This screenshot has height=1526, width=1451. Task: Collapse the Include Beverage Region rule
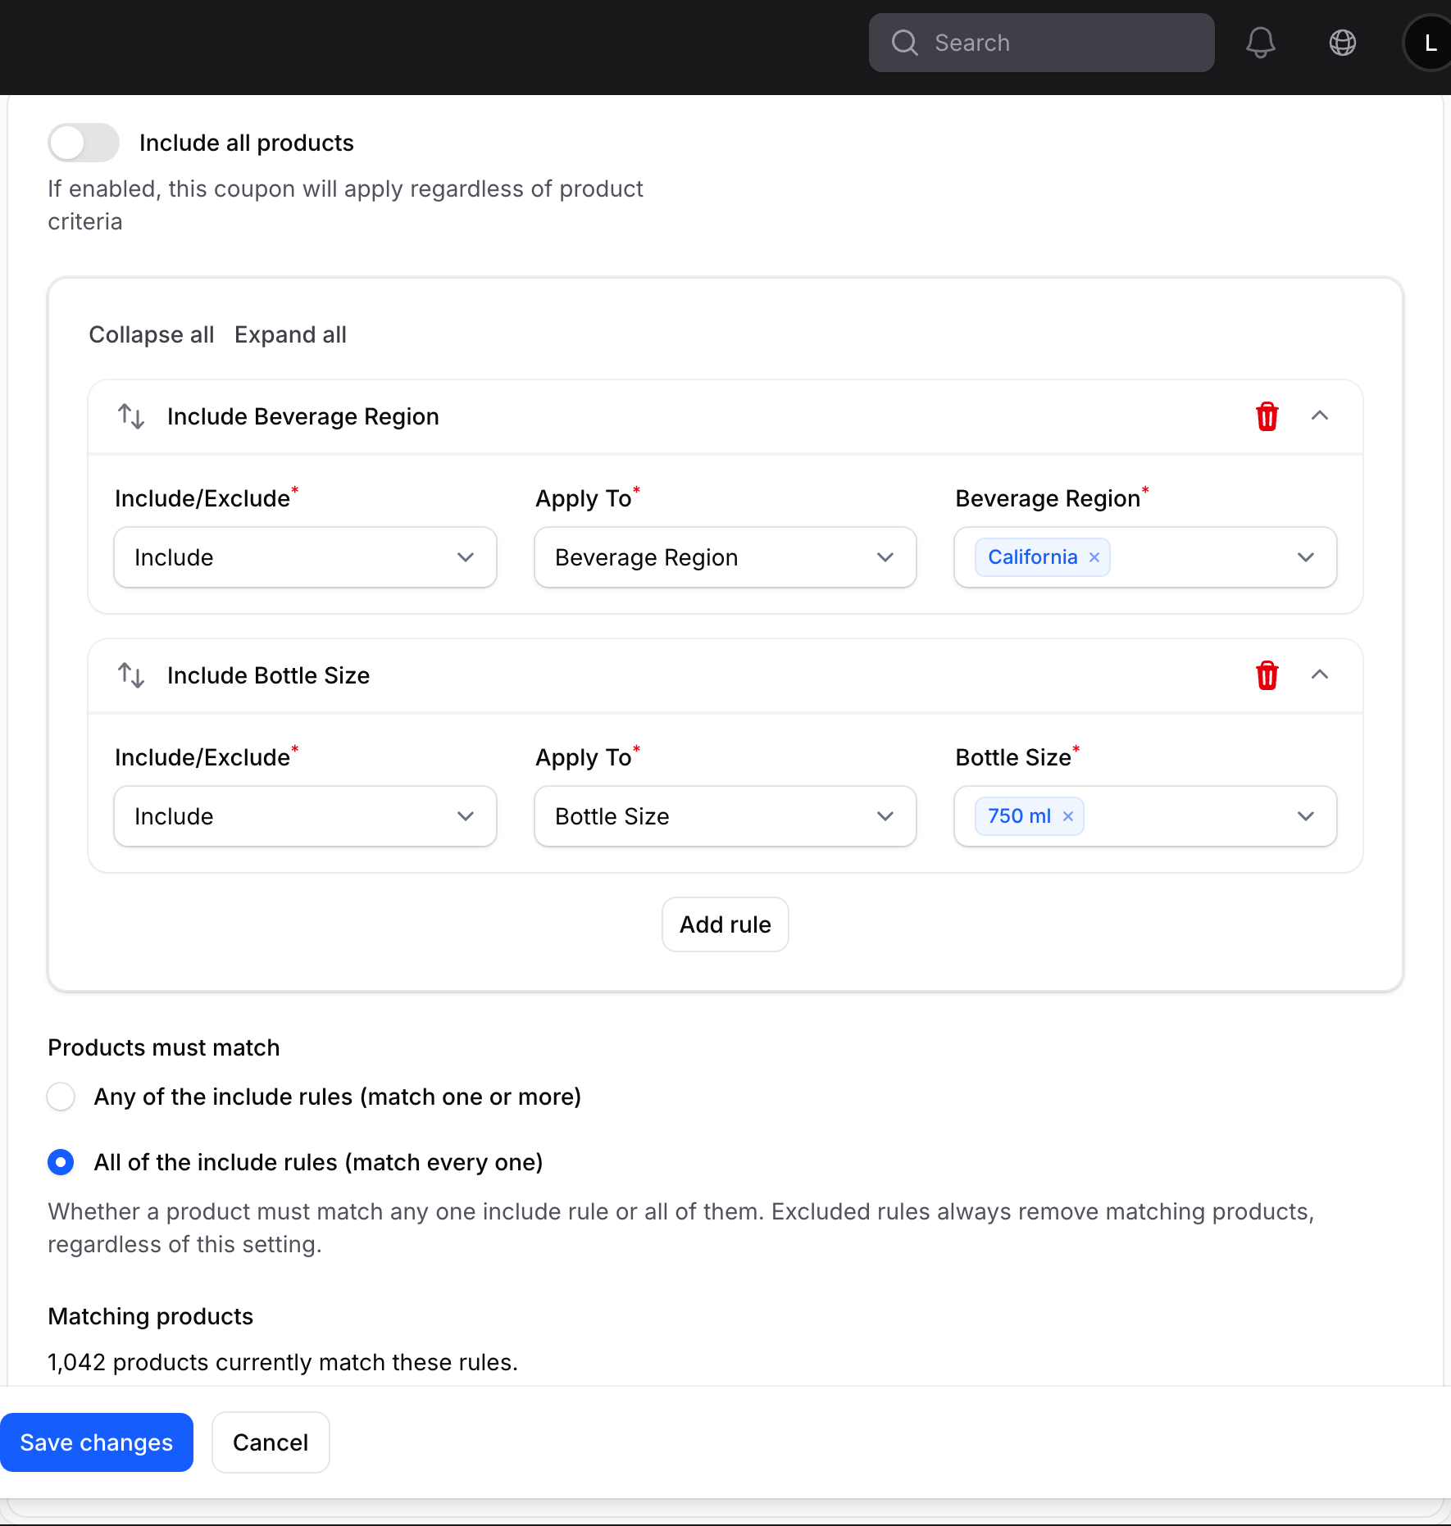(x=1319, y=416)
